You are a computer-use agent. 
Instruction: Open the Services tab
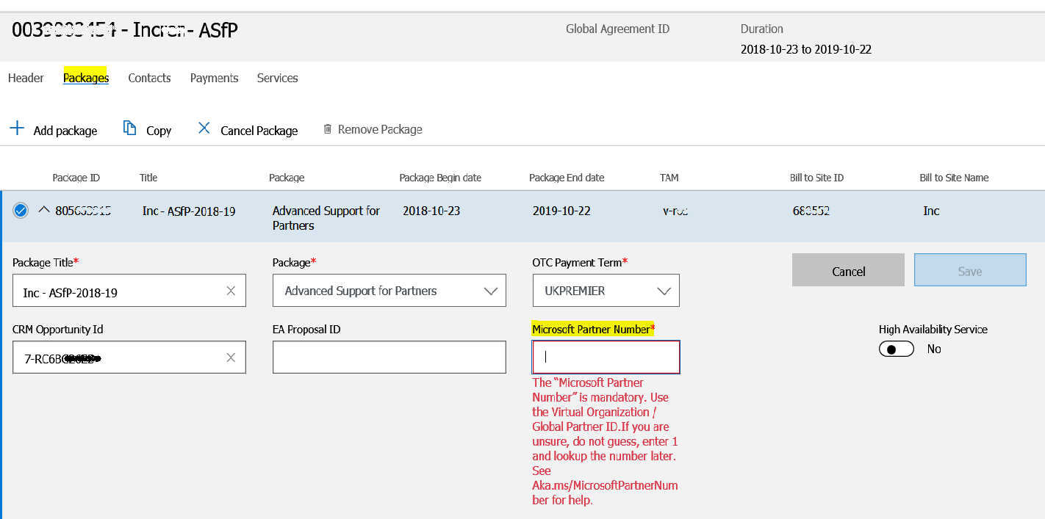pos(277,78)
